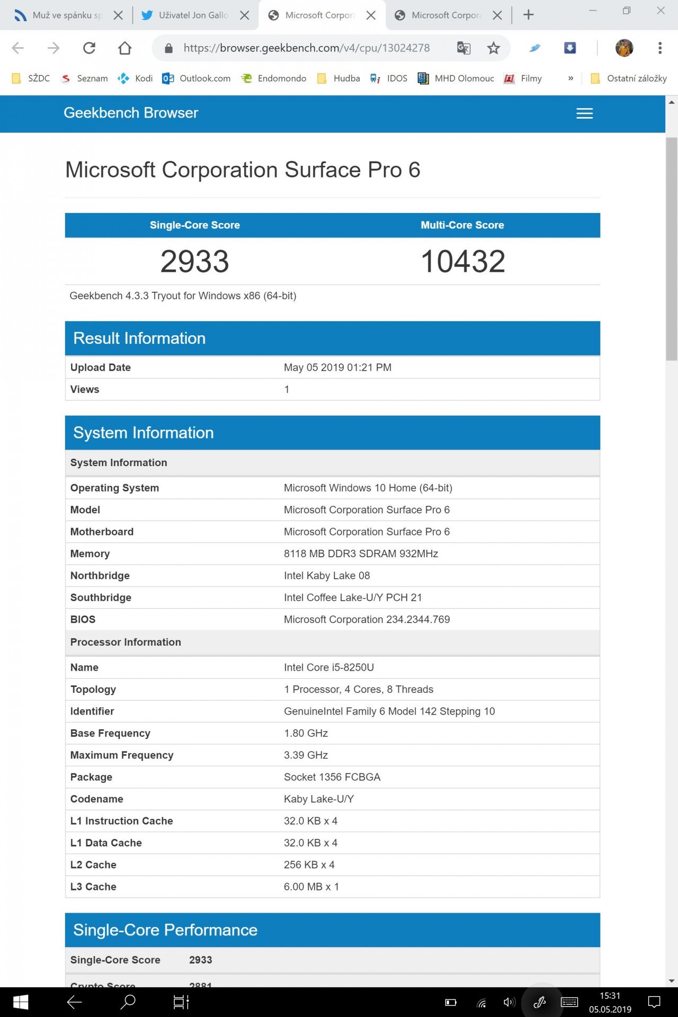
Task: Open the Windows Ink Workspace pen icon
Action: [x=540, y=1002]
